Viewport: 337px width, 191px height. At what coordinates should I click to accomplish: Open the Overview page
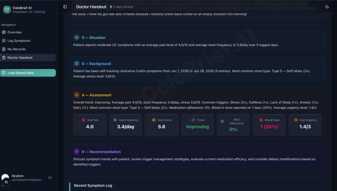pyautogui.click(x=28, y=32)
